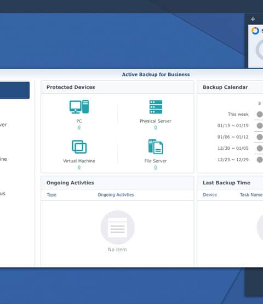Click the Backup Calendar panel header

click(x=230, y=87)
